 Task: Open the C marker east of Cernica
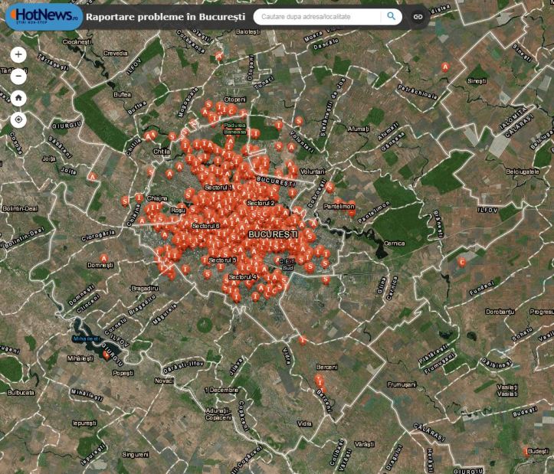click(x=461, y=262)
